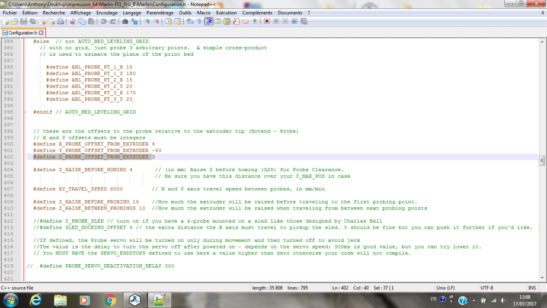Save the file using the floppy icon

tap(24, 22)
